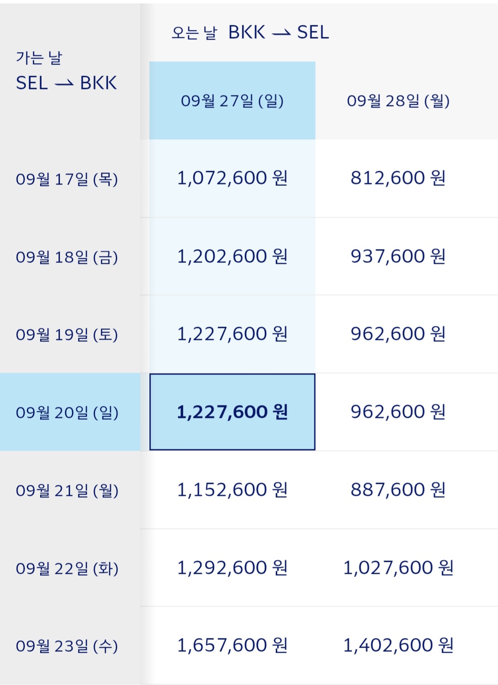Select the 1,227,600 원 fare on 09월 19일 row
This screenshot has height=685, width=498.
tap(232, 334)
